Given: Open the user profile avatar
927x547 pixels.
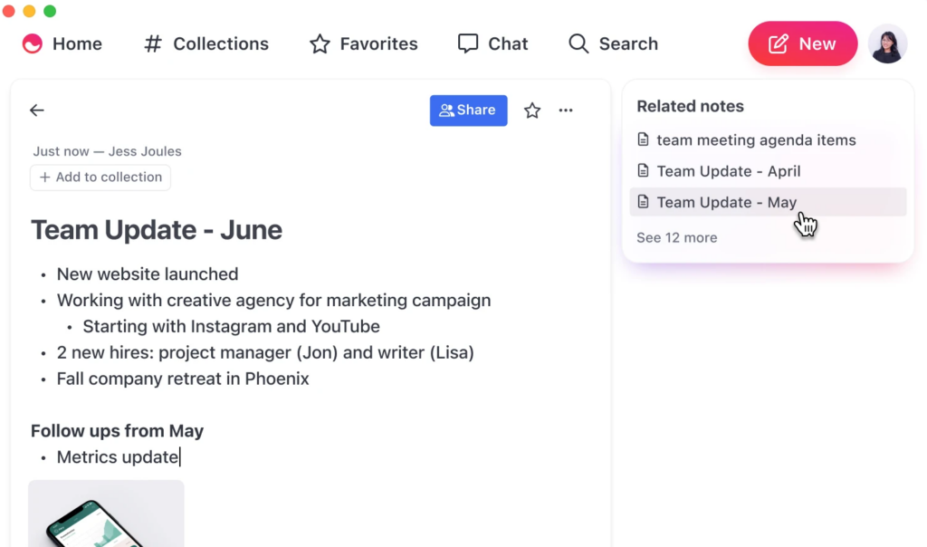Looking at the screenshot, I should point(887,43).
